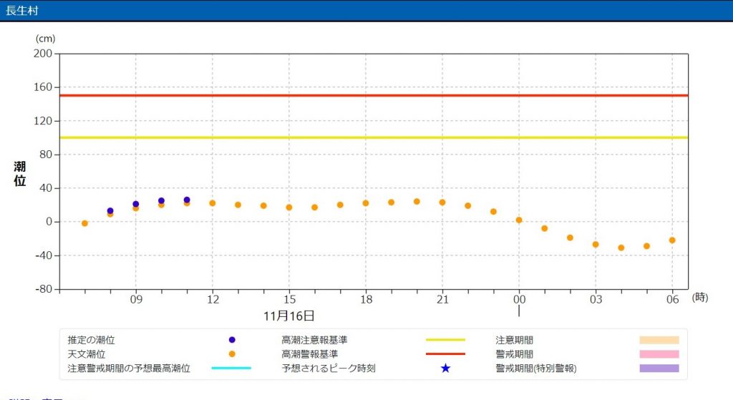733x400 pixels.
Task: Click the 200 label on the vertical axis
Action: click(x=42, y=53)
